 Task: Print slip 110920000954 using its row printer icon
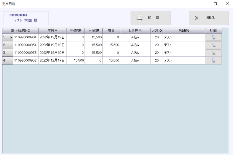pyautogui.click(x=214, y=45)
